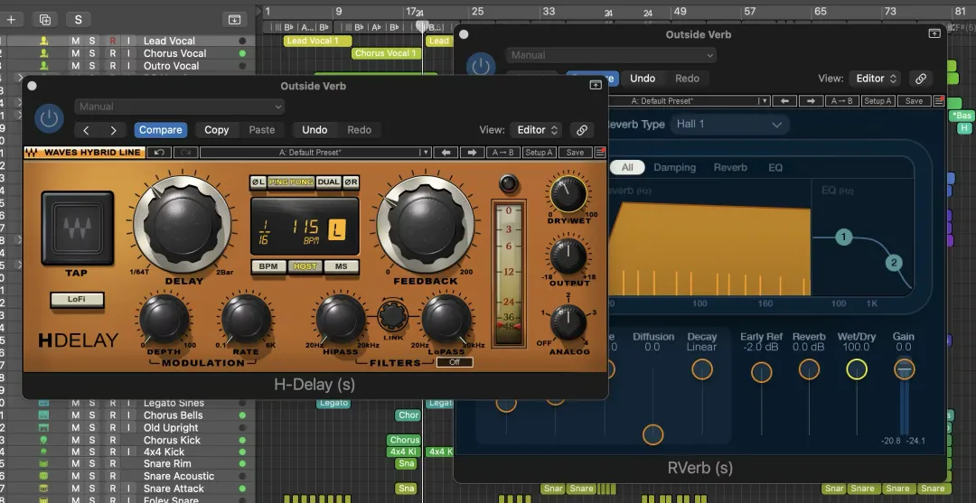
Task: Click the Old Upright track piano icon
Action: point(43,427)
